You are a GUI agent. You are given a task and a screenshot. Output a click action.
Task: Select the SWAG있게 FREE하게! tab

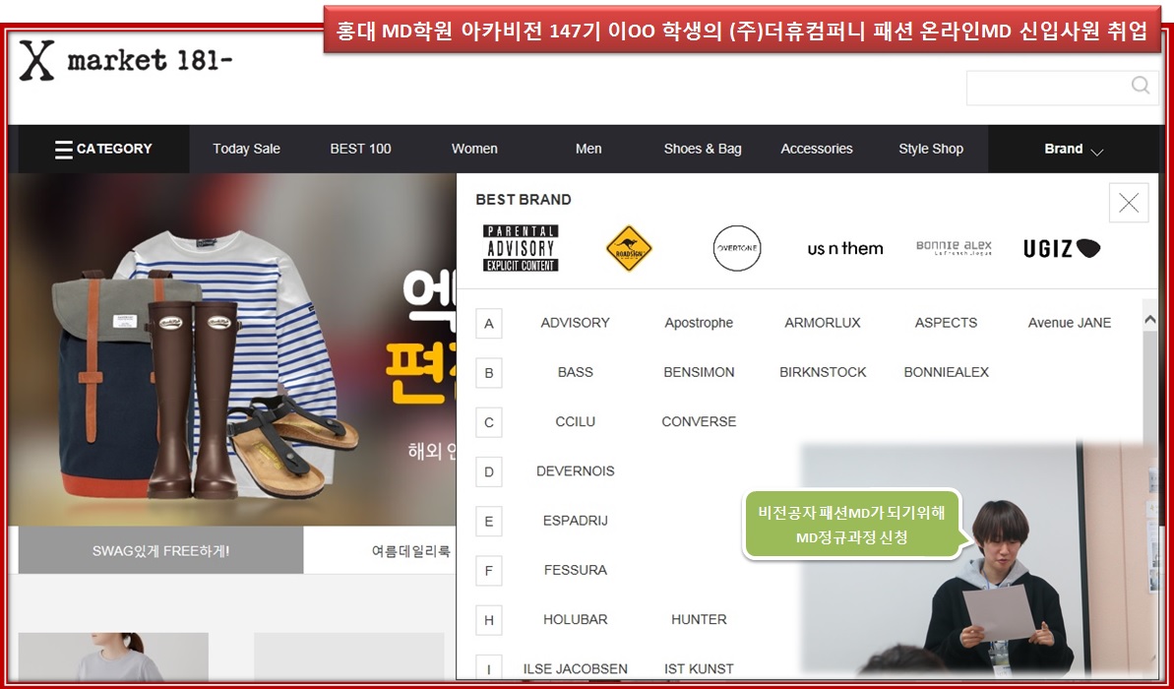(161, 550)
